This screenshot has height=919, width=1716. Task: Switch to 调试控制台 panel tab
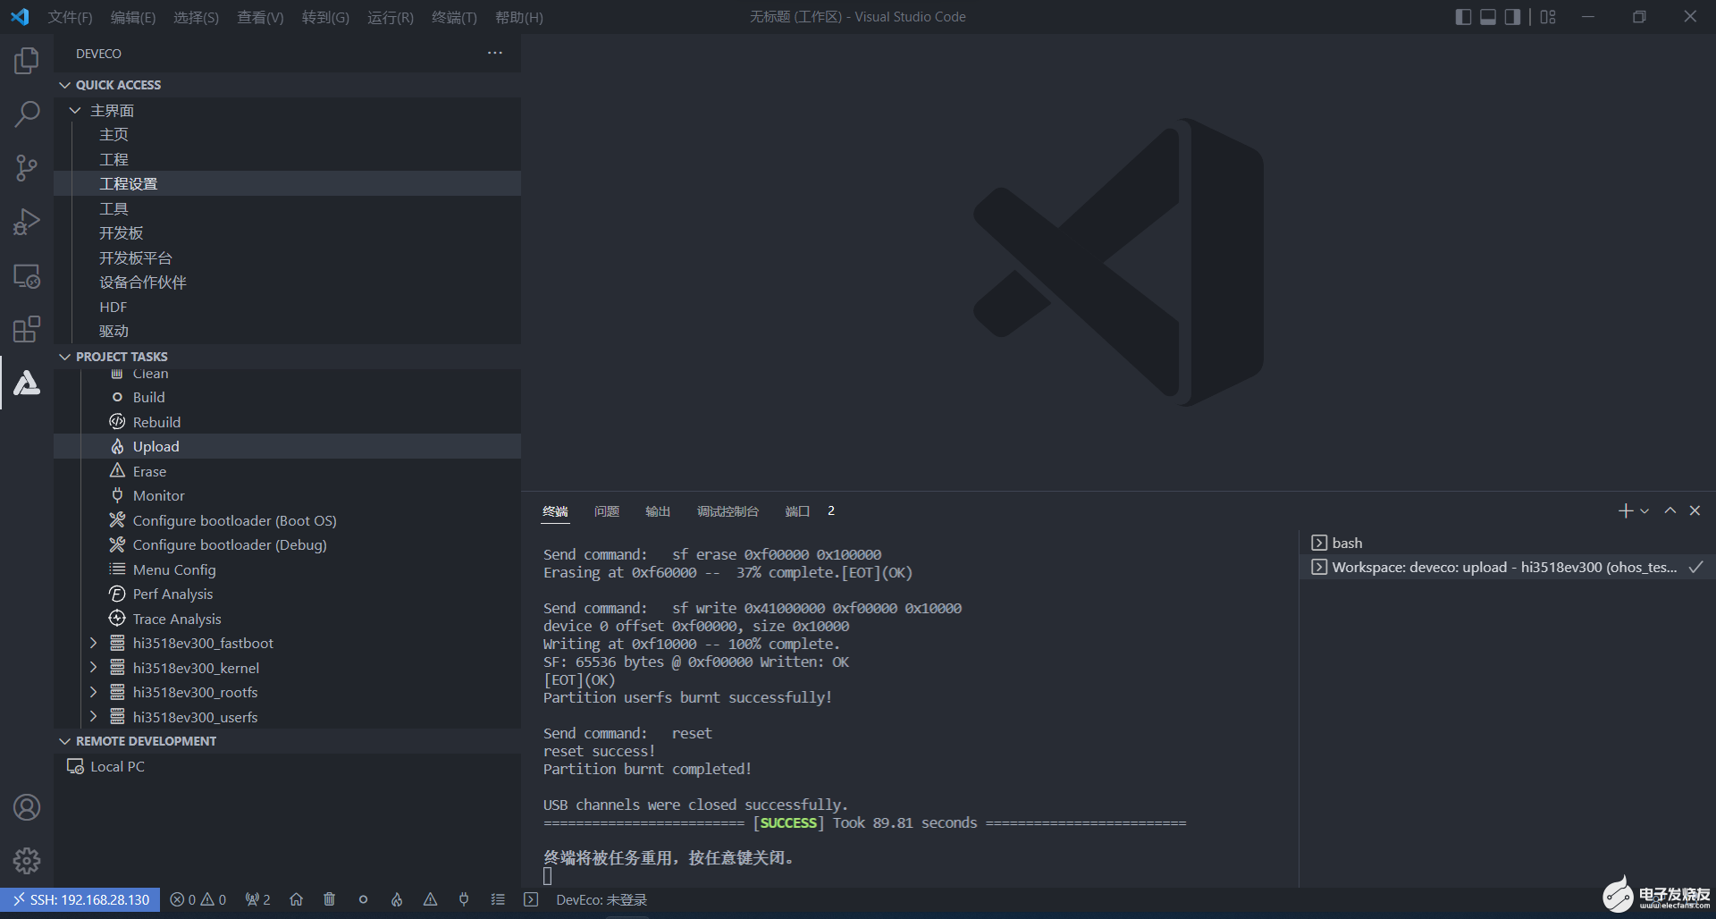click(x=728, y=511)
